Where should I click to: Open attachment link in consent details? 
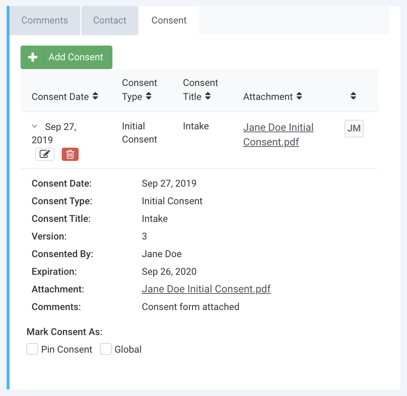click(x=206, y=289)
